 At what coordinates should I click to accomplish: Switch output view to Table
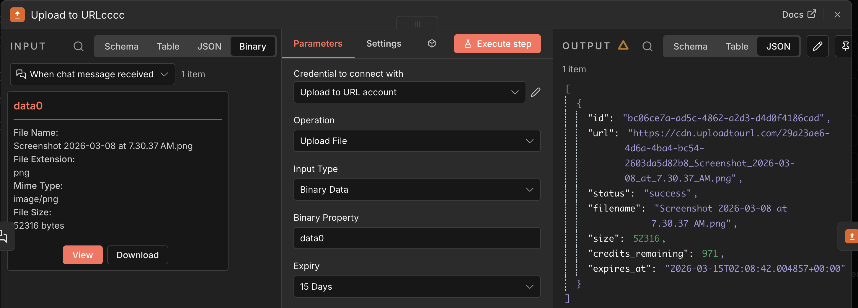point(737,46)
